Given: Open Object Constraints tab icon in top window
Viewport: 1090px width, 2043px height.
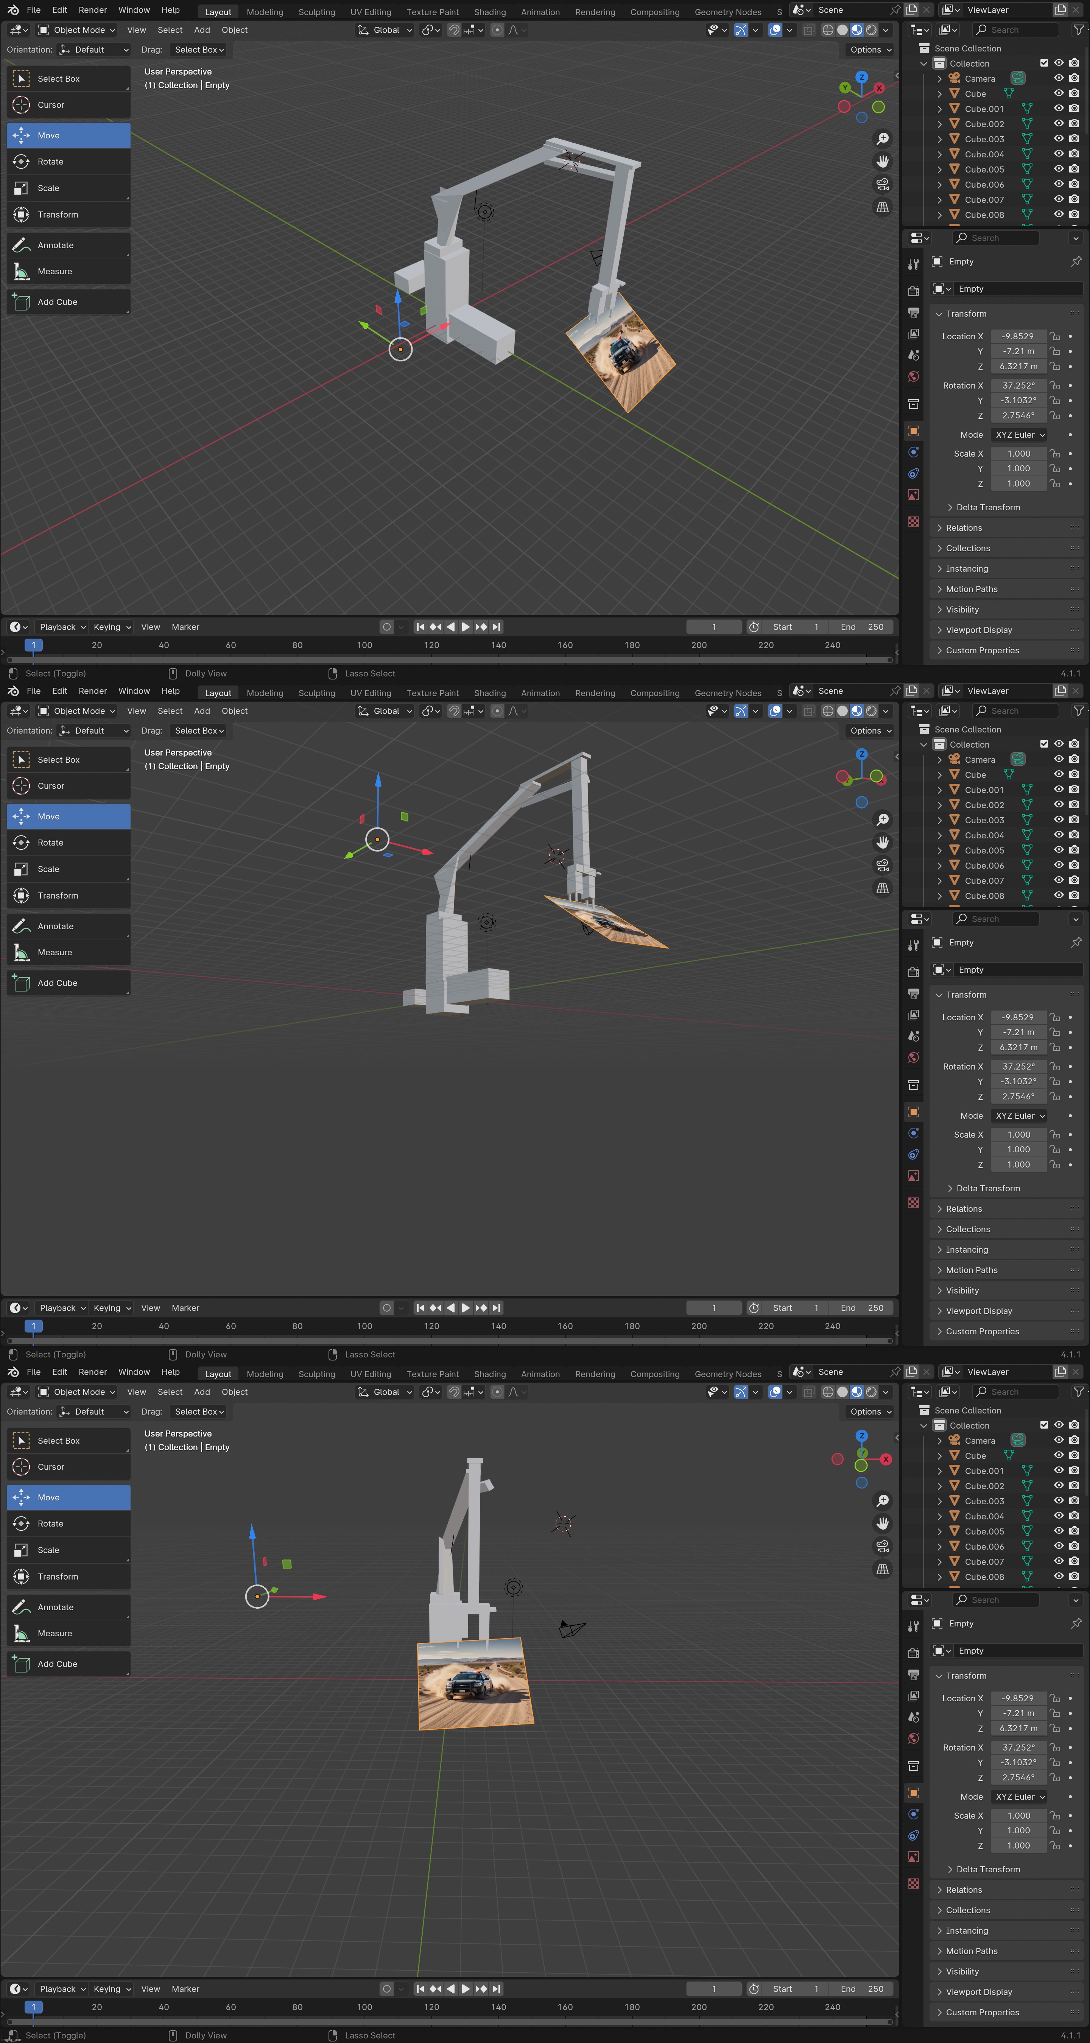Looking at the screenshot, I should click(914, 473).
